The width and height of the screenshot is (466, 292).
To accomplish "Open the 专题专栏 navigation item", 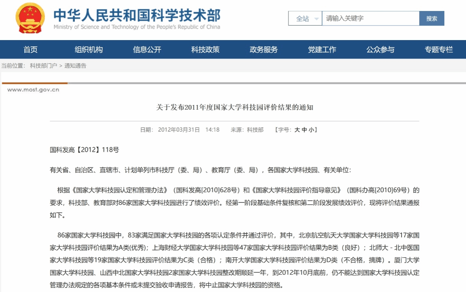I will 438,50.
